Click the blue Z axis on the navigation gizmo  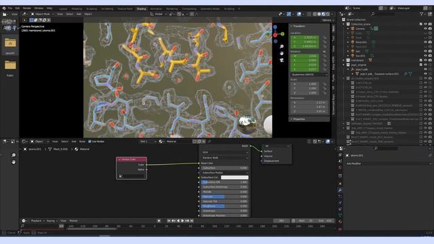(x=275, y=27)
